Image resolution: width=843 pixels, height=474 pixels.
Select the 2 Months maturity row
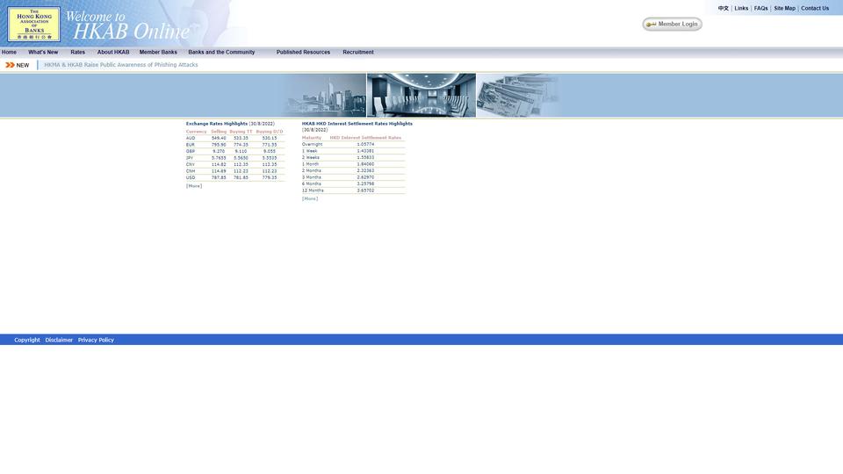353,170
